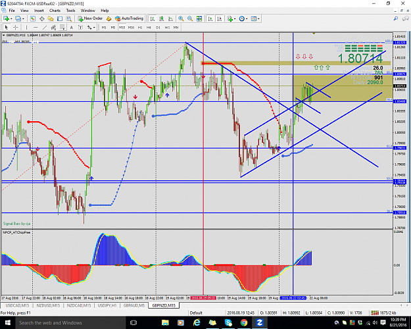
Task: Switch to H4 timeframe
Action: 149,27
